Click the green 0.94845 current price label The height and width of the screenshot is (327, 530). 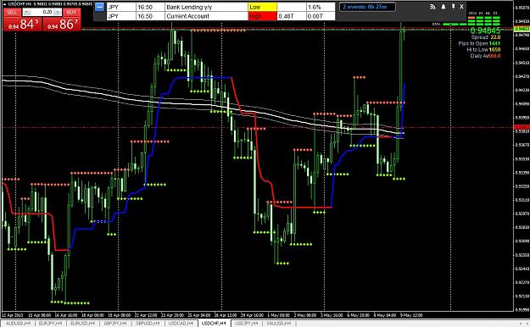coord(485,30)
